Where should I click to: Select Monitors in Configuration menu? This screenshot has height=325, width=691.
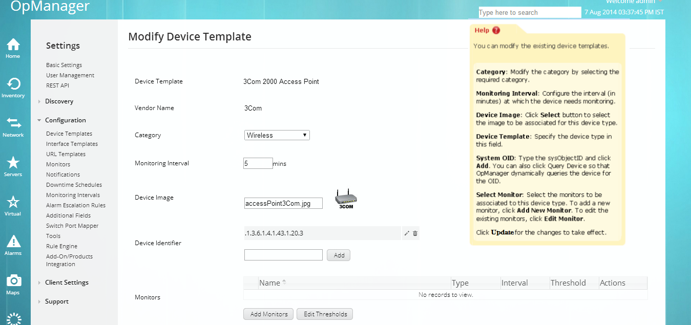tap(58, 164)
